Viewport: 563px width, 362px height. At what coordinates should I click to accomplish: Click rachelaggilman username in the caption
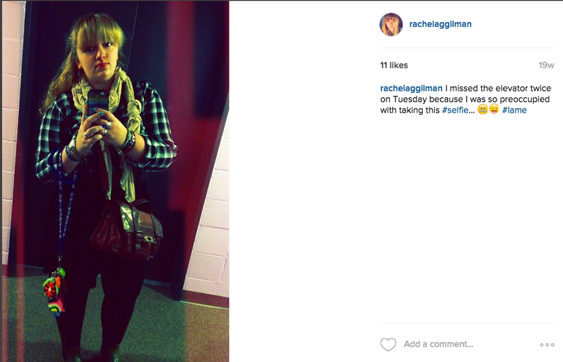[411, 88]
